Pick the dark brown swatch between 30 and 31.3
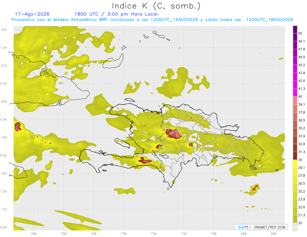307x237 pixels. click(x=295, y=156)
